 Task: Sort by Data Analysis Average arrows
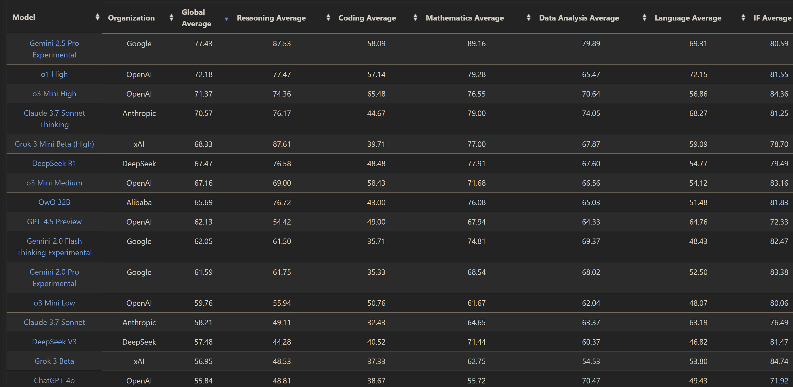644,18
